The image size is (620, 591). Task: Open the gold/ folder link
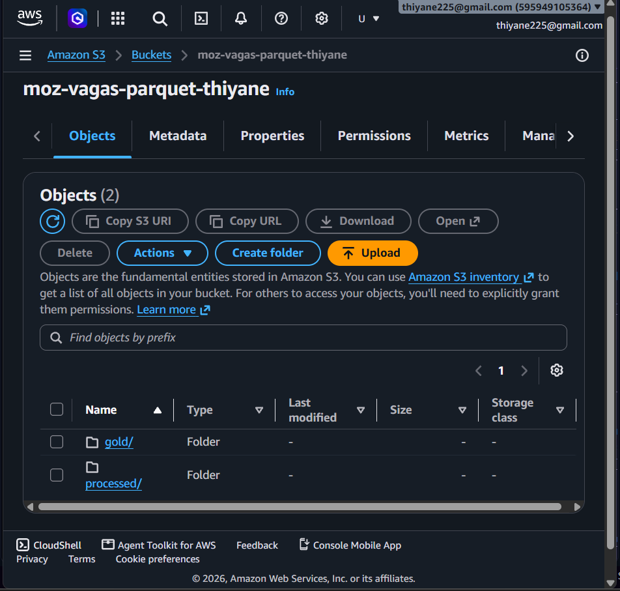119,442
